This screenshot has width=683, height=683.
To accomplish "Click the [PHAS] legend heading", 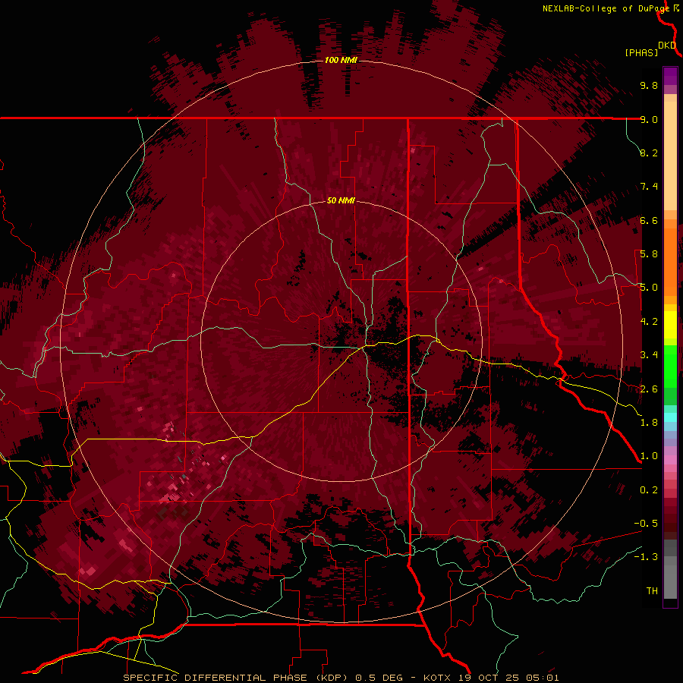I will tap(641, 52).
